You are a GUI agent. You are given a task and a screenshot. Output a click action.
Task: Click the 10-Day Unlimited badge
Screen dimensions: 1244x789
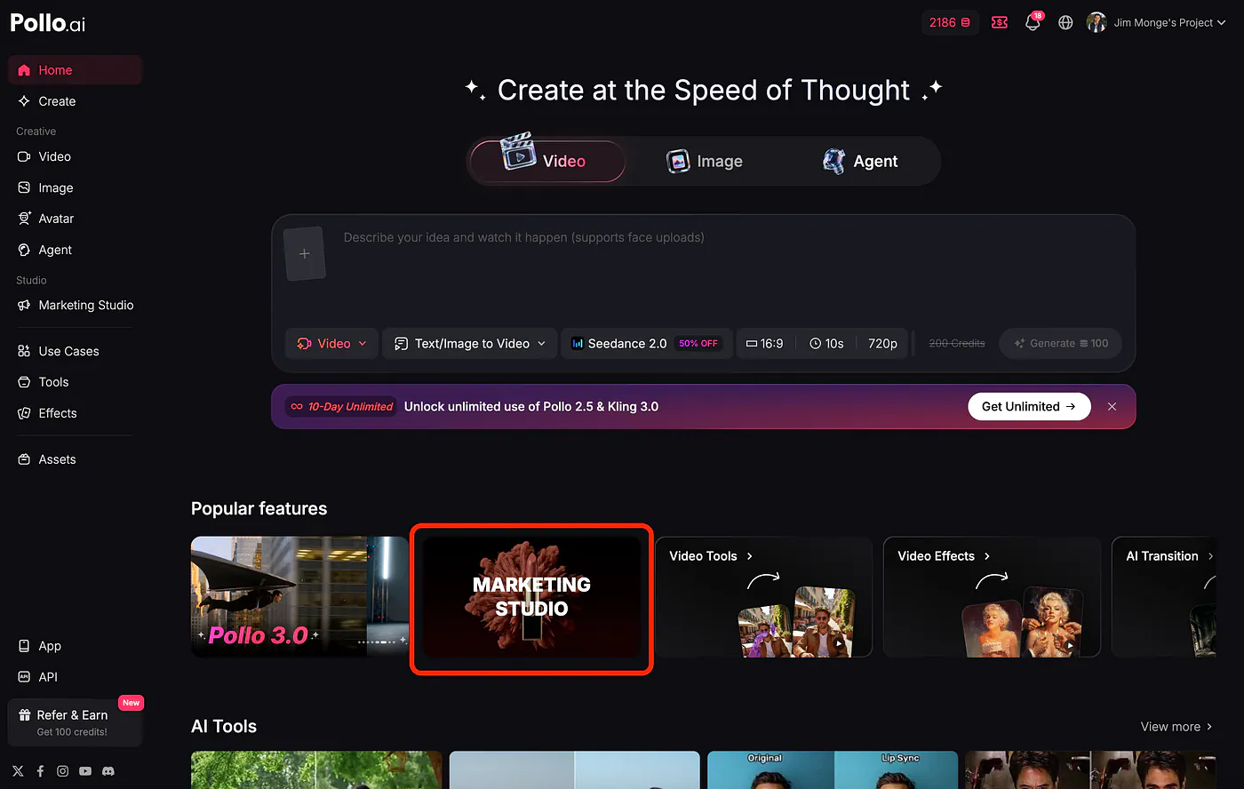(342, 406)
